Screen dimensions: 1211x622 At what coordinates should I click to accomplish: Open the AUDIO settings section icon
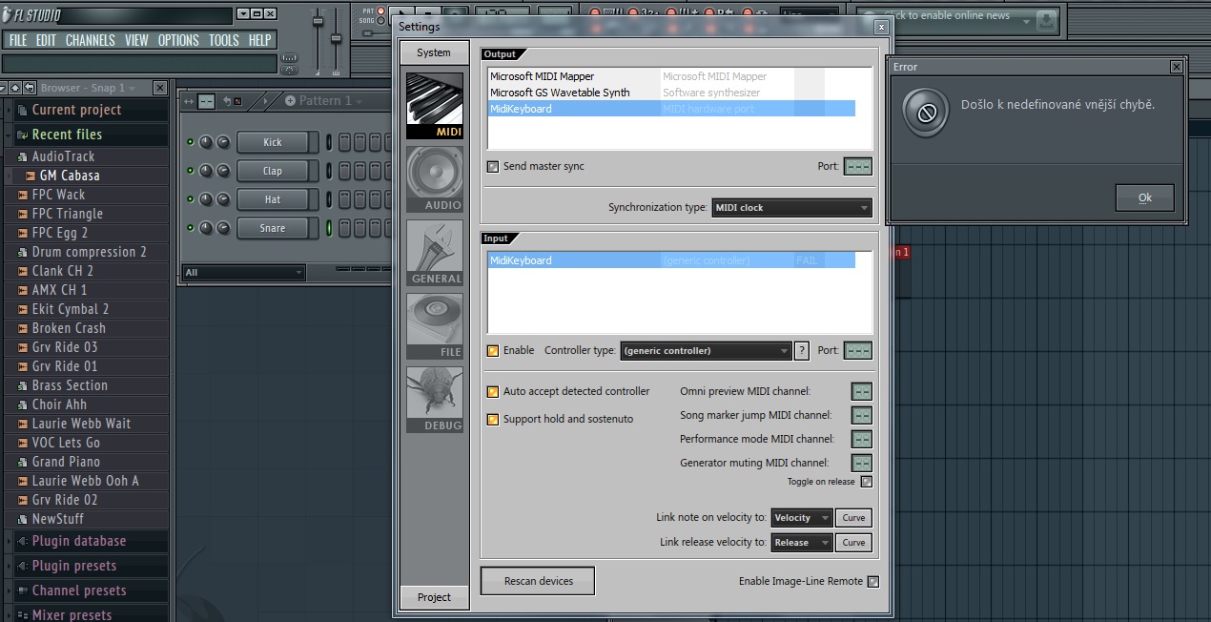[434, 178]
